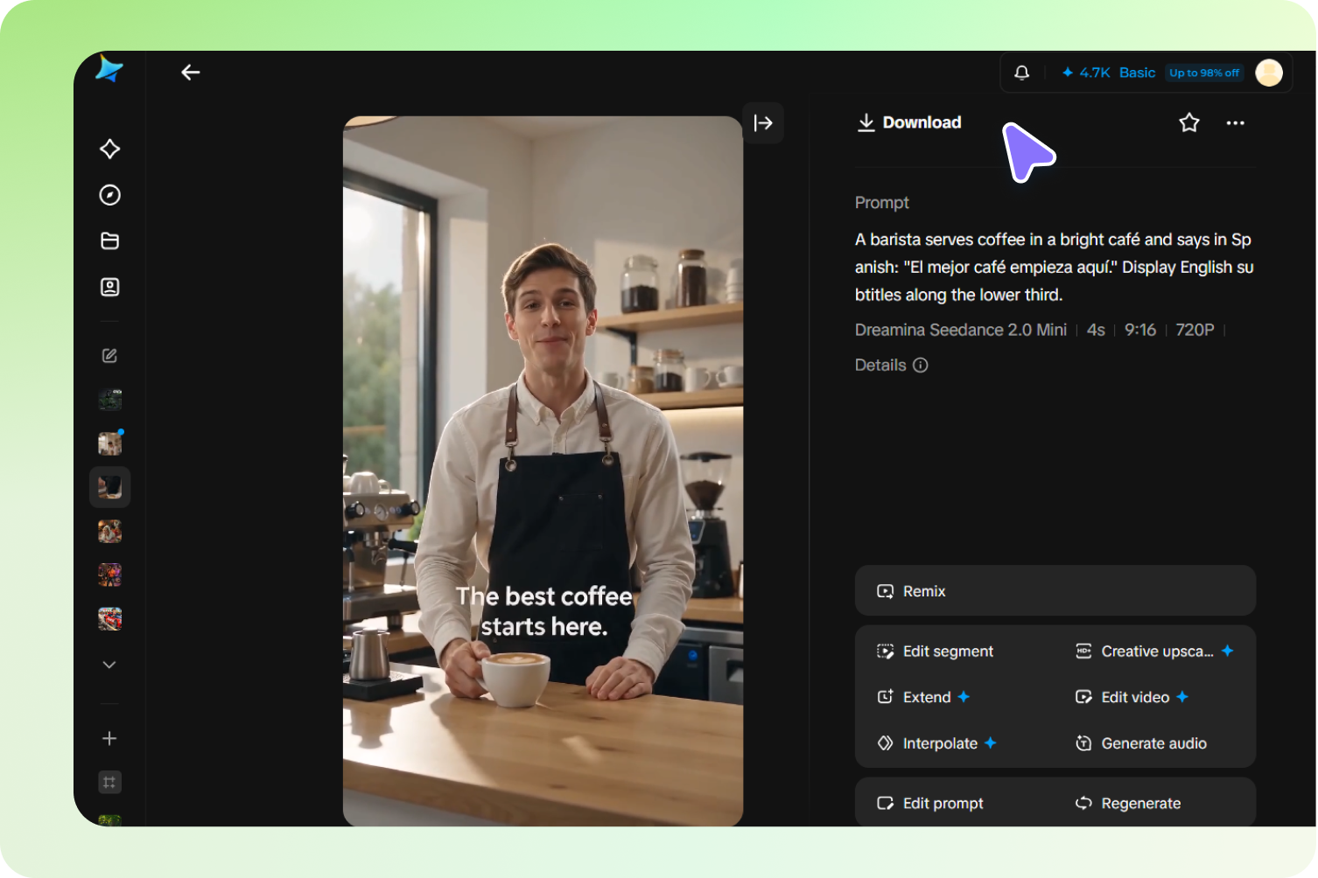
Task: Open the compass Explore icon in sidebar
Action: (x=109, y=195)
